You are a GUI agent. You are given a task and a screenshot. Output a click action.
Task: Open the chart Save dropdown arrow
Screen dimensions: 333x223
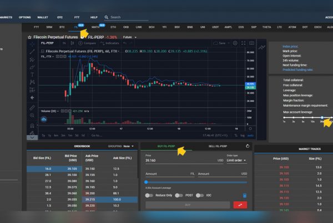click(x=229, y=43)
